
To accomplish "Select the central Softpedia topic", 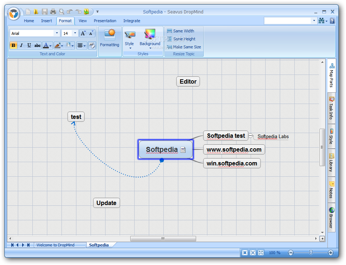I will click(166, 149).
